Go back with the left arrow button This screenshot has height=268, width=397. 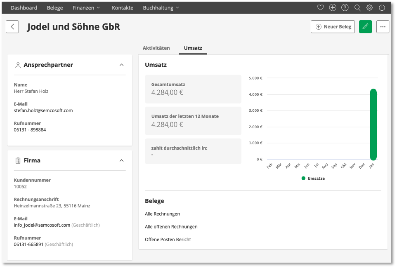(x=12, y=26)
